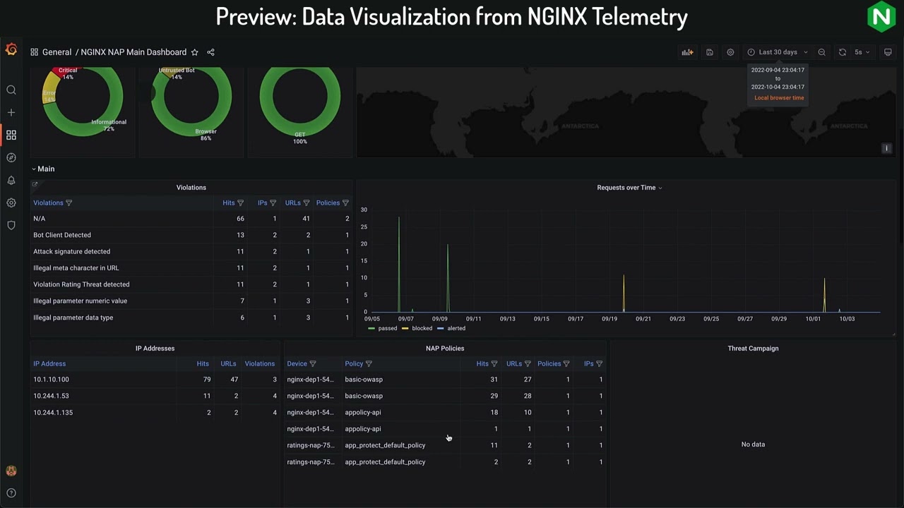Click IP address 10.244.1.135
The image size is (904, 508).
(53, 413)
